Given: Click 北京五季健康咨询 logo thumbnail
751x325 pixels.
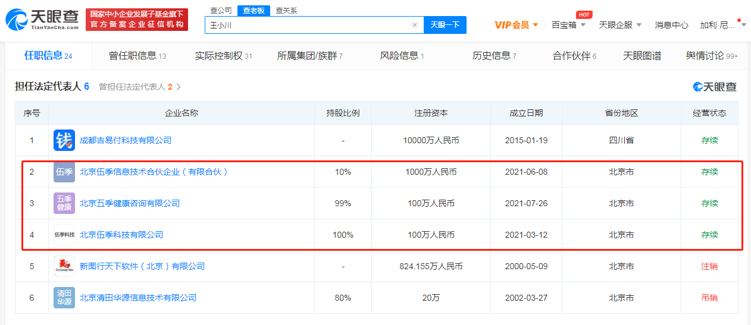Looking at the screenshot, I should point(64,203).
